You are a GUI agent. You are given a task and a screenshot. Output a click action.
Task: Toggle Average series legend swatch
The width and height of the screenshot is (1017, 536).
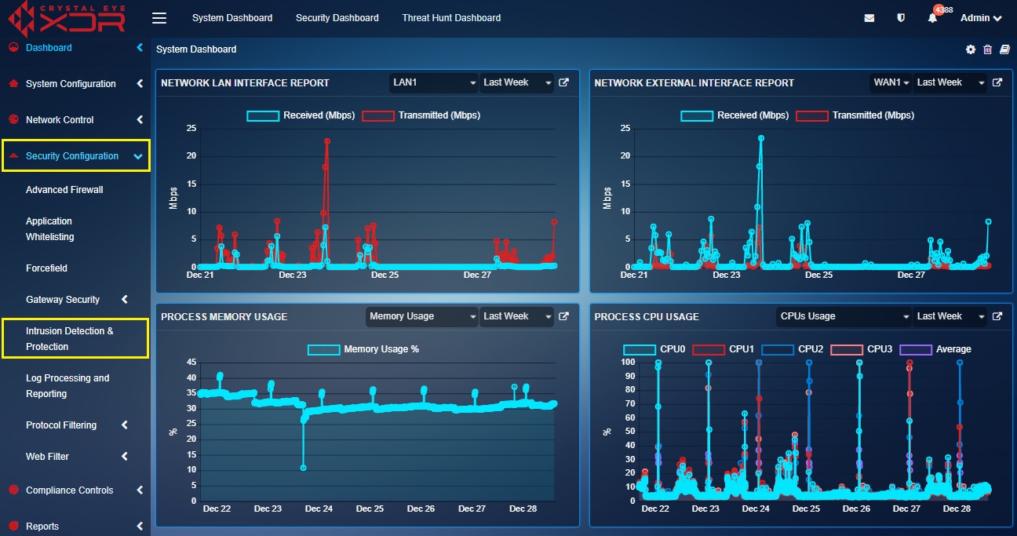(x=916, y=349)
